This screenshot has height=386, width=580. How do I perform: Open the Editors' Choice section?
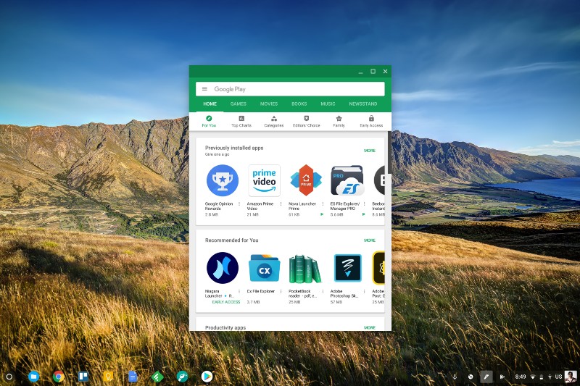(306, 121)
